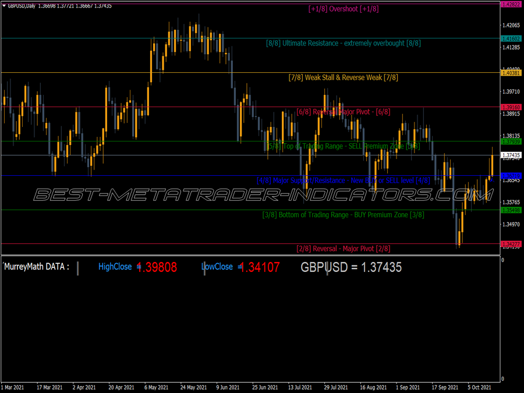Click the 13 Jul 2021 date on time axis
This screenshot has width=524, height=393.
[x=300, y=388]
